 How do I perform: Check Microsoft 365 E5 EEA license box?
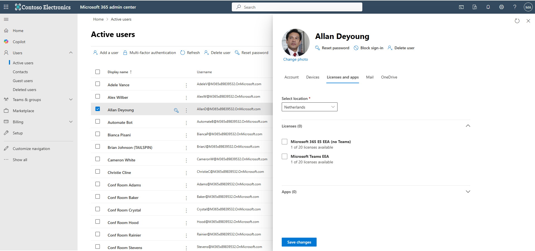click(x=285, y=142)
